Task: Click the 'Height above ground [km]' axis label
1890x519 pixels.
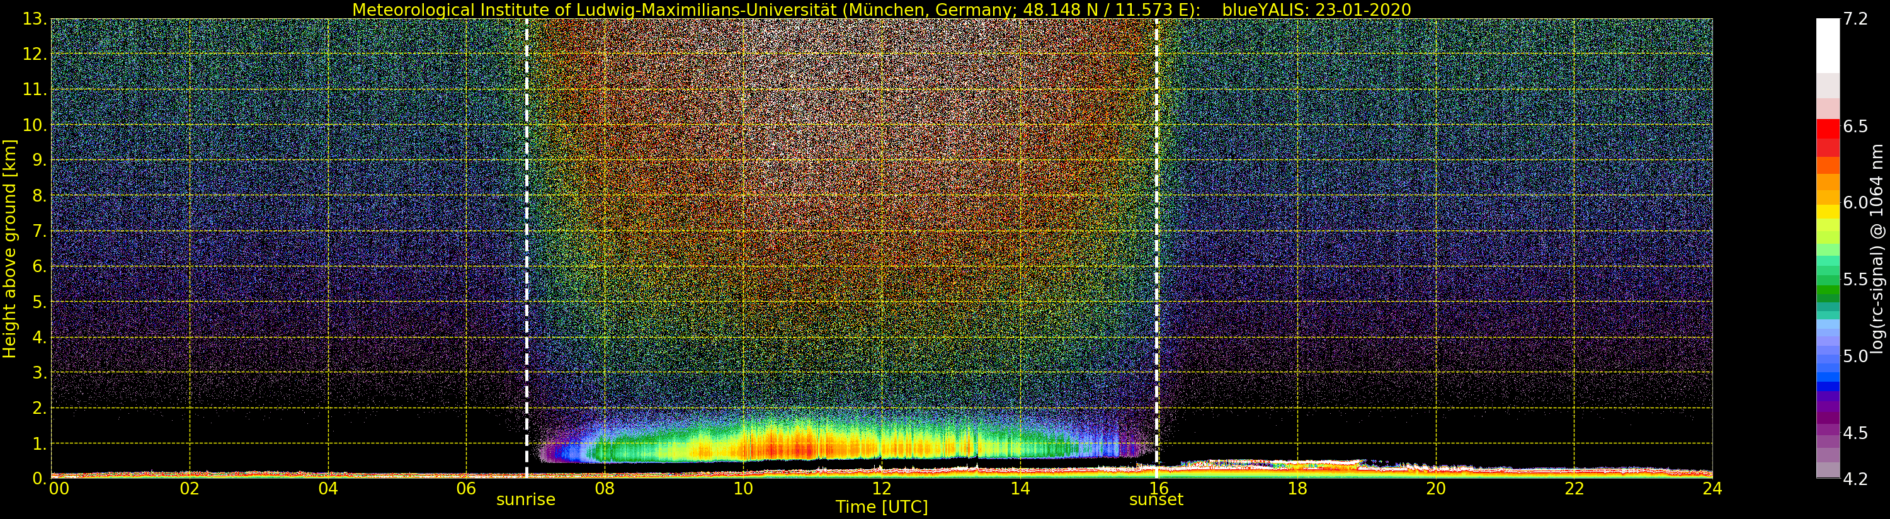Action: coord(9,248)
